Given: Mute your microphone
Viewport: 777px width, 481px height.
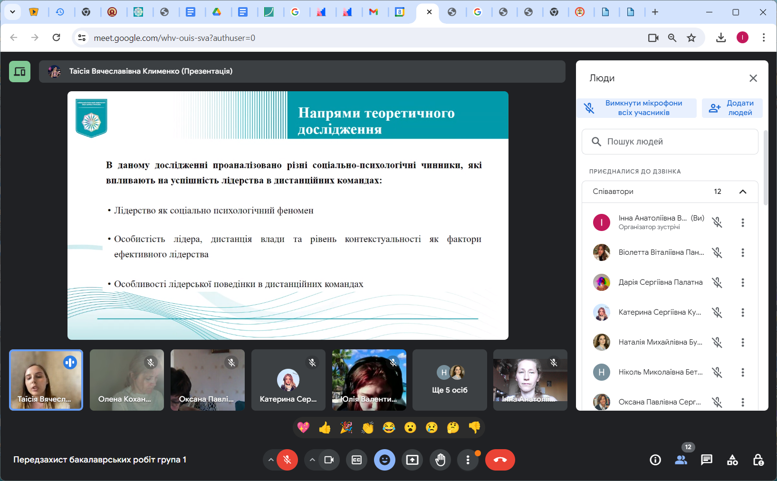Looking at the screenshot, I should coord(287,460).
